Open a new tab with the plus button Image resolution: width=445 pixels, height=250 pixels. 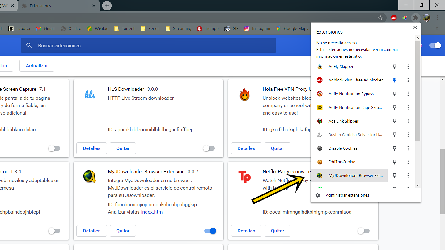[107, 6]
